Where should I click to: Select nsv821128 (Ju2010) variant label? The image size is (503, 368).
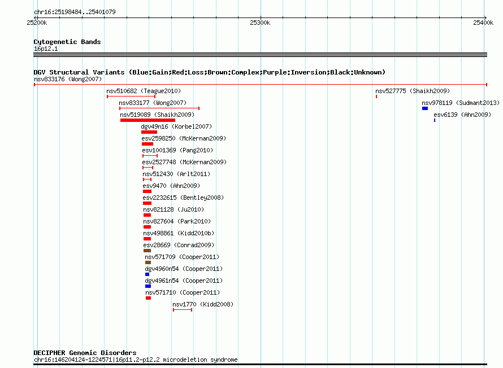click(x=174, y=209)
